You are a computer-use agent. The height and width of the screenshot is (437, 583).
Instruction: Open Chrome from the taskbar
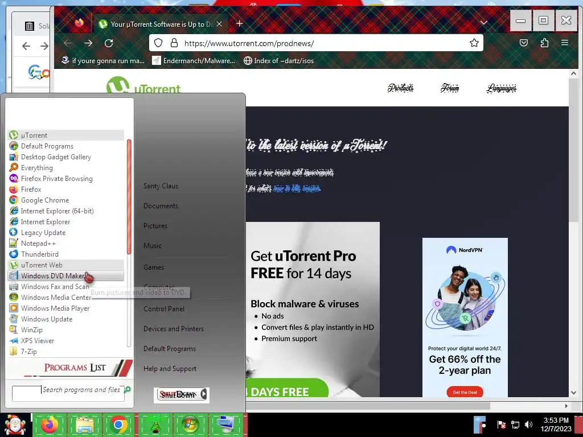point(118,424)
